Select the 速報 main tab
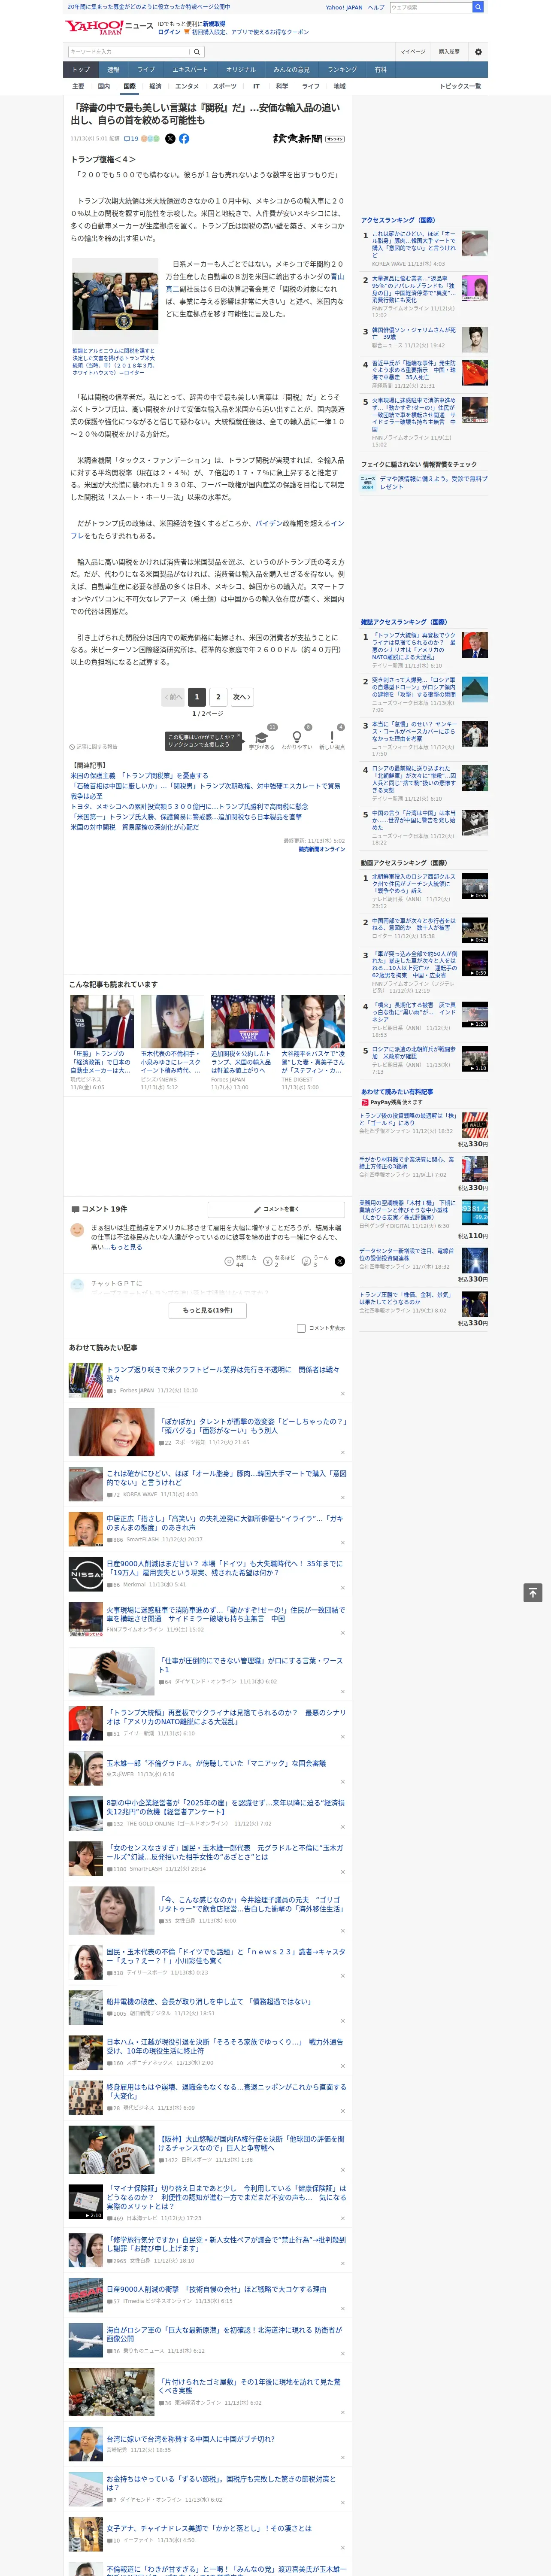 pyautogui.click(x=113, y=70)
